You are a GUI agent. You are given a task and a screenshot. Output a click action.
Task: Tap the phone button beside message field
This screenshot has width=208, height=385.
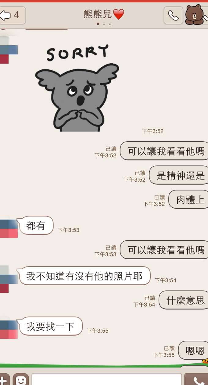[x=197, y=380]
